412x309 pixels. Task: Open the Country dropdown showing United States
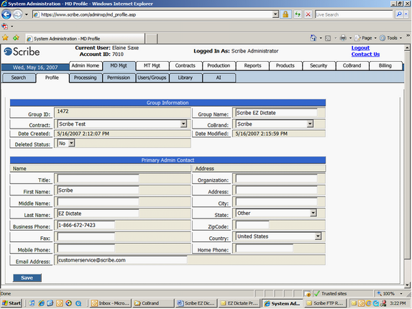318,236
